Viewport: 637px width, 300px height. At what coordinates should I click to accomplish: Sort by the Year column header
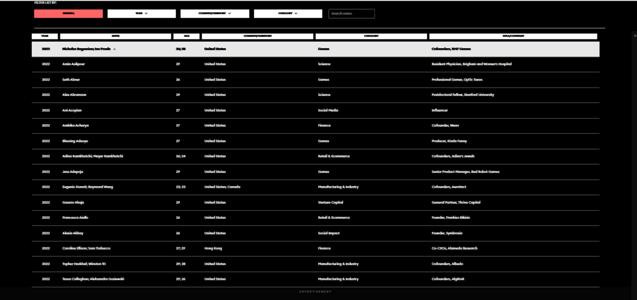point(45,36)
